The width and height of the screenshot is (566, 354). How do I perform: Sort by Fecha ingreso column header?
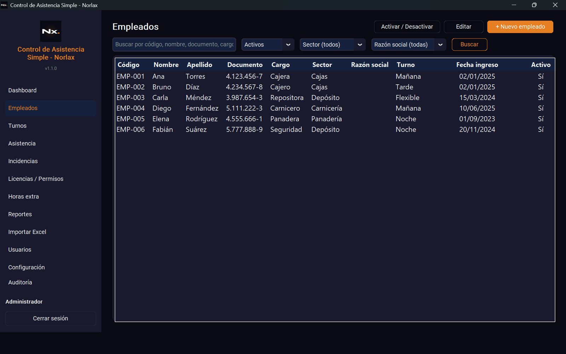(x=477, y=65)
